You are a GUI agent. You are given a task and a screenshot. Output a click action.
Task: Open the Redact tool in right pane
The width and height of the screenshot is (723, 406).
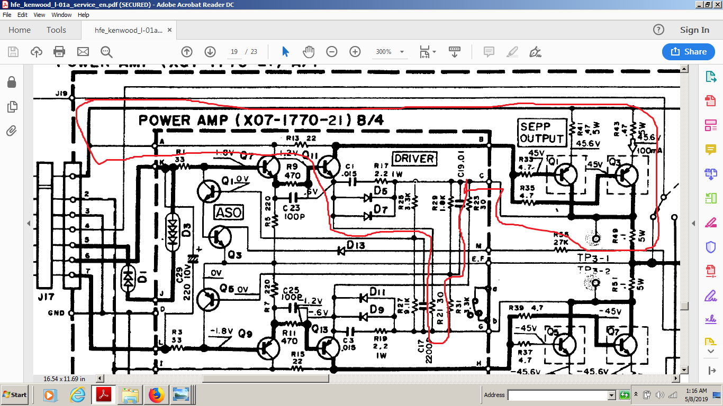pos(710,223)
